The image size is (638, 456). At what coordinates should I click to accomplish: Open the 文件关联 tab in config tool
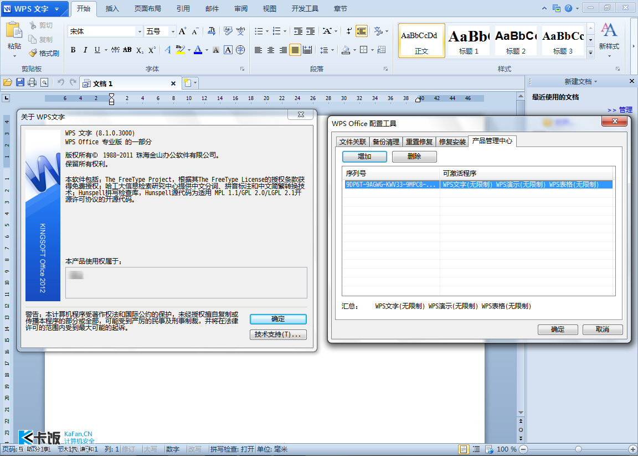[x=353, y=141]
